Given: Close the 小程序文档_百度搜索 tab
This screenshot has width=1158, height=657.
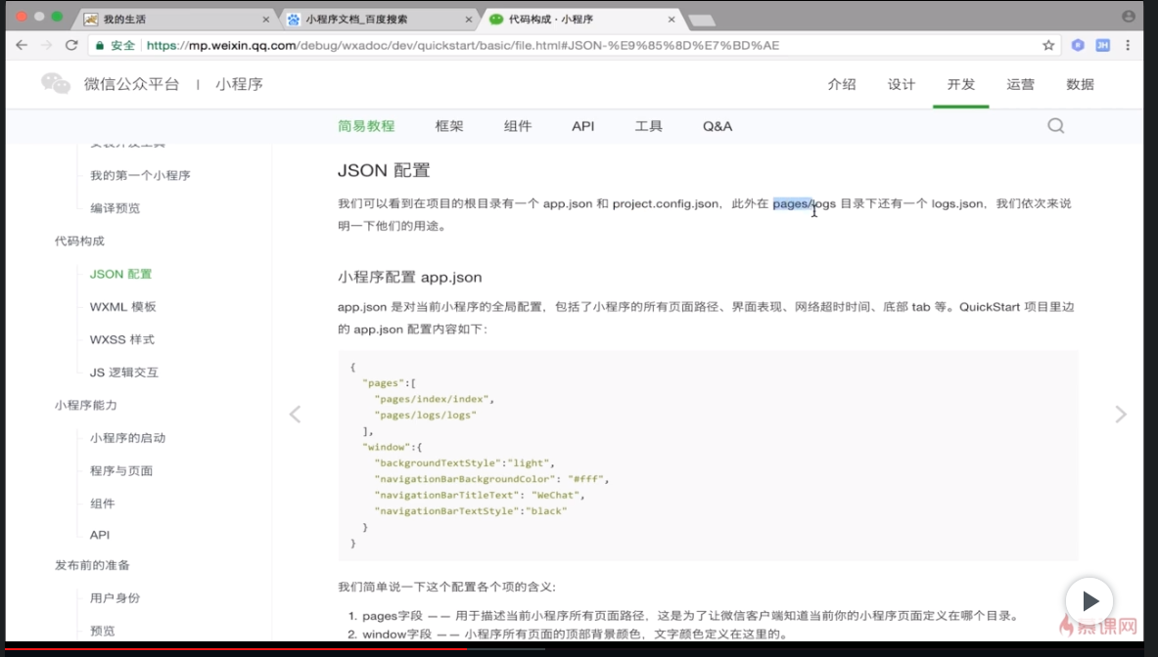Looking at the screenshot, I should point(468,20).
